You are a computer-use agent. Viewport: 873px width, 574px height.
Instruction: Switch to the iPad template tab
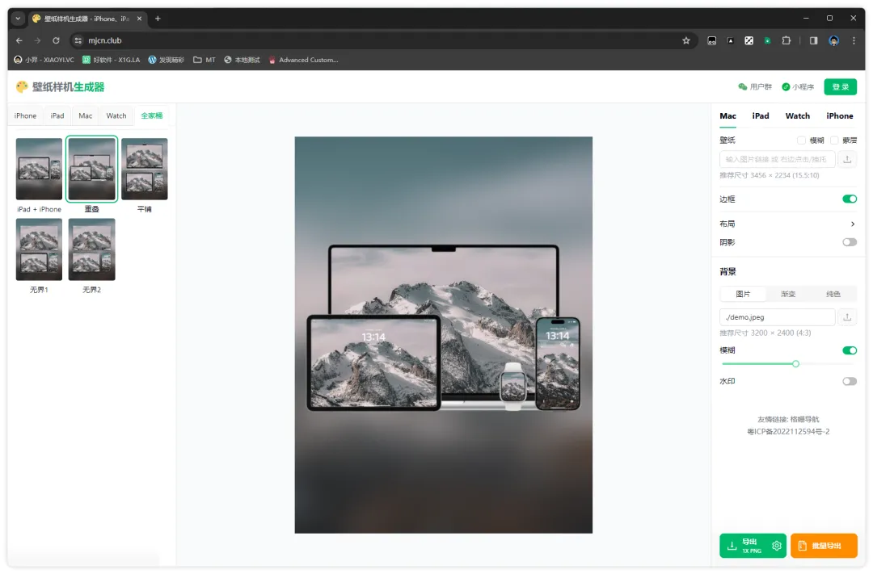coord(57,115)
